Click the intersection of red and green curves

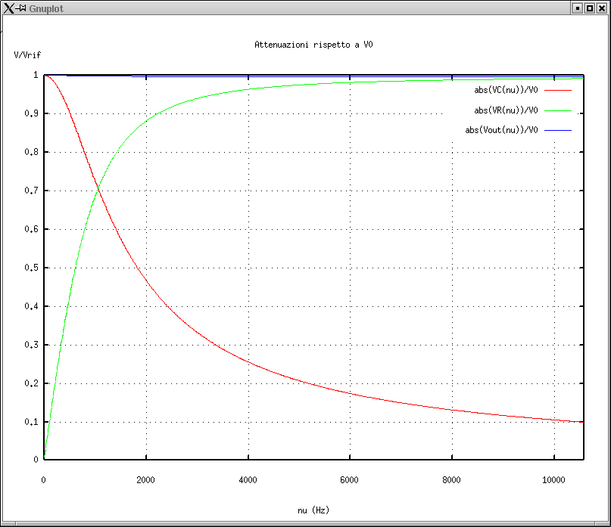pyautogui.click(x=98, y=188)
